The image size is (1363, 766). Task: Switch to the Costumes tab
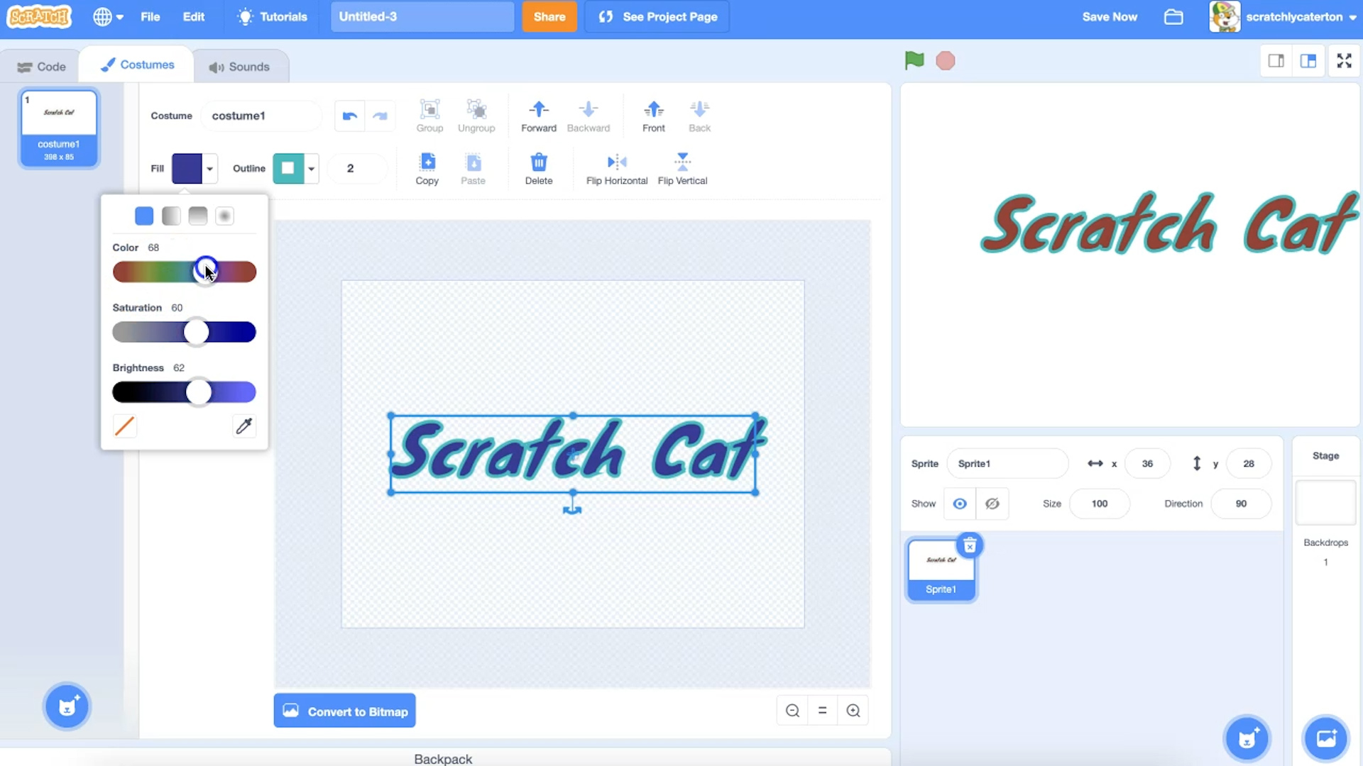pyautogui.click(x=137, y=65)
